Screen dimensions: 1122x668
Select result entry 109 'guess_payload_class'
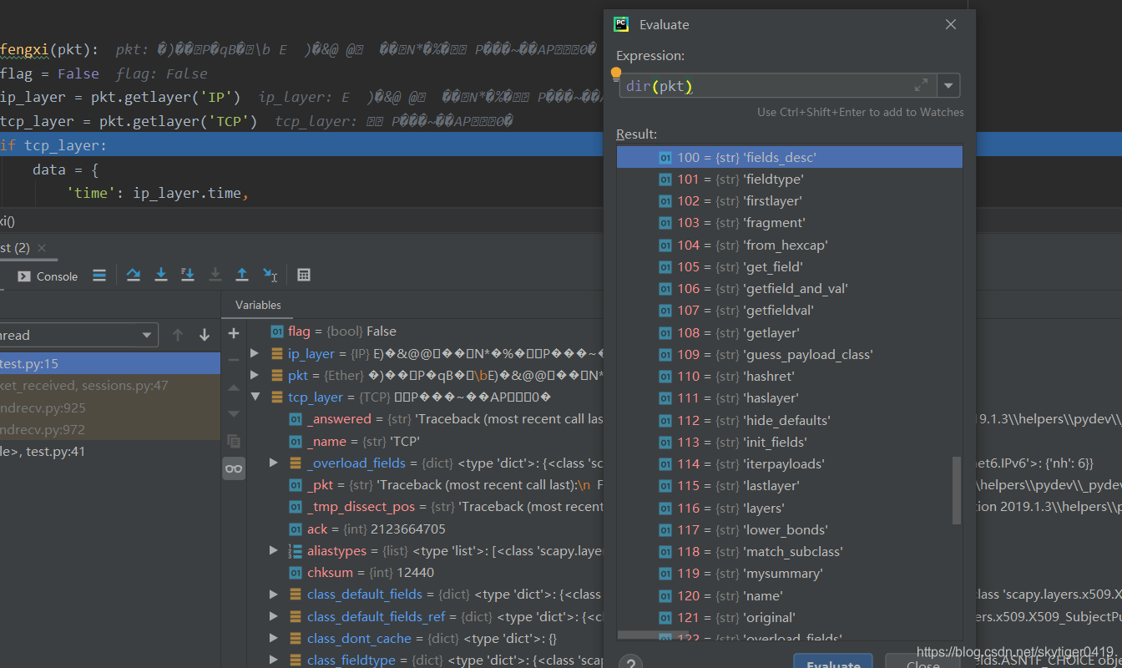[x=789, y=354]
